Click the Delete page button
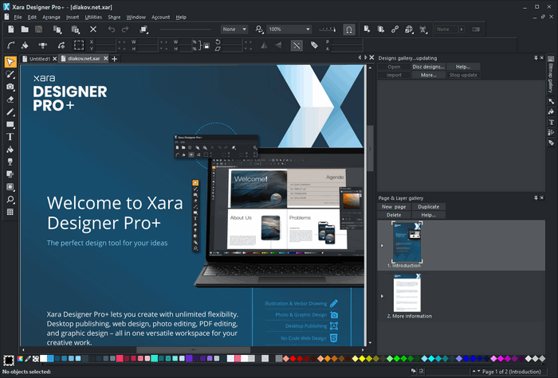Screen dimensions: 558x378 pyautogui.click(x=394, y=215)
